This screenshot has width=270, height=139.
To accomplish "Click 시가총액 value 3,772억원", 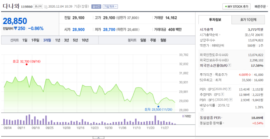I will tap(256, 29).
